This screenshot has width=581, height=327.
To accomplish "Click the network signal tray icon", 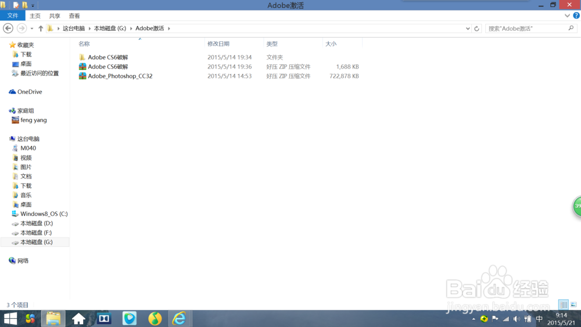I will coord(506,319).
